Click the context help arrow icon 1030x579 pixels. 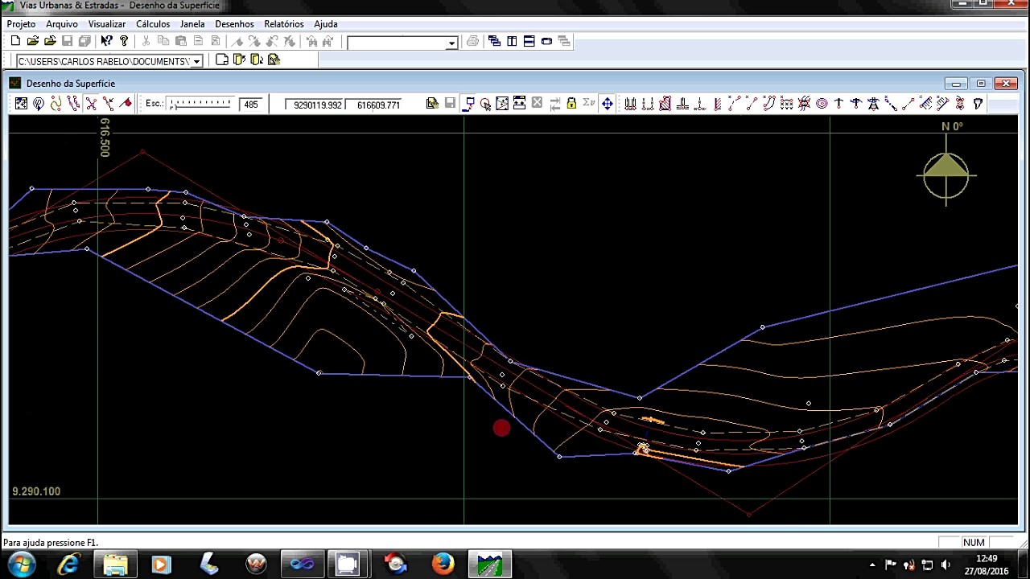click(106, 41)
